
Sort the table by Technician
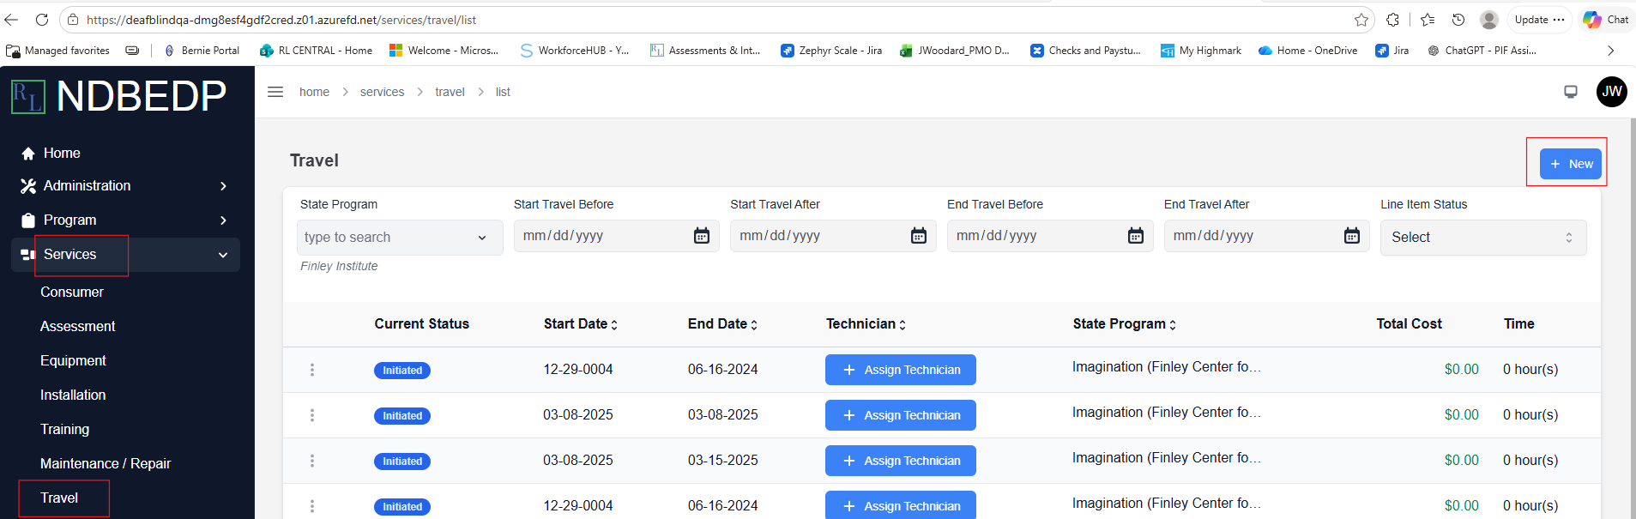[x=866, y=324]
